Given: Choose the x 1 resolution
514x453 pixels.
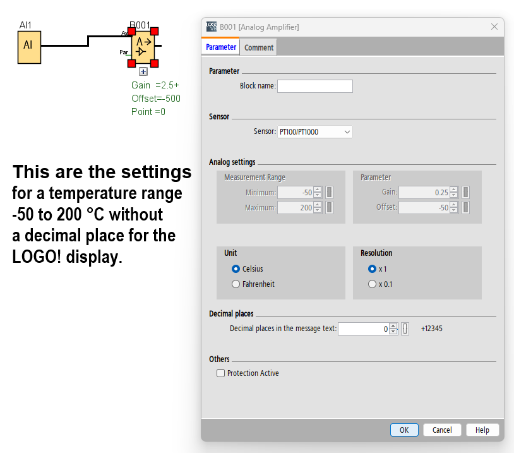Looking at the screenshot, I should (x=372, y=269).
